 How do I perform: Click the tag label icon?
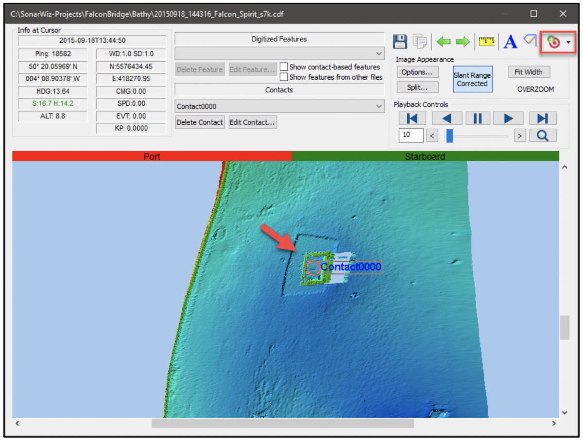(530, 40)
